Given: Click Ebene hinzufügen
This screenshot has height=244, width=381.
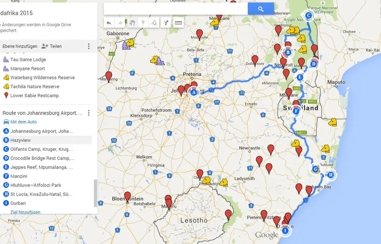Looking at the screenshot, I should click(x=20, y=46).
